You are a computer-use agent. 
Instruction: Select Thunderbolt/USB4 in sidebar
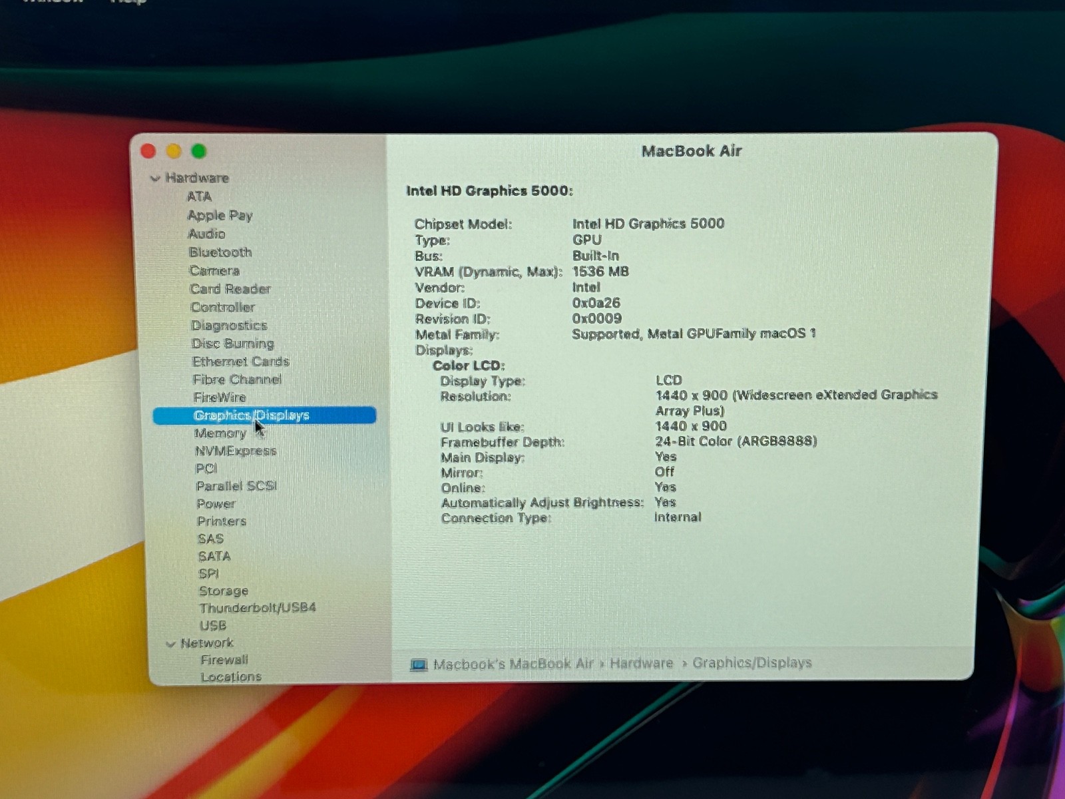[258, 608]
